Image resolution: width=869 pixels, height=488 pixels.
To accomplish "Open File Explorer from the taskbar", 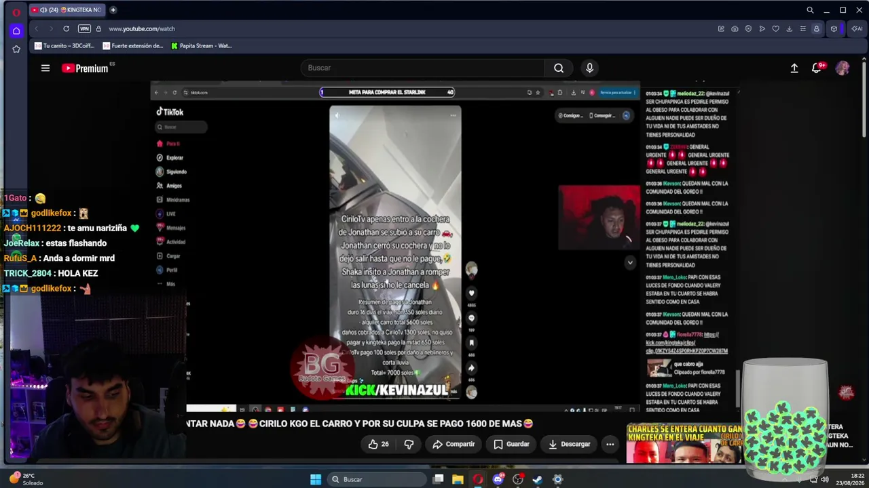I will [x=458, y=480].
